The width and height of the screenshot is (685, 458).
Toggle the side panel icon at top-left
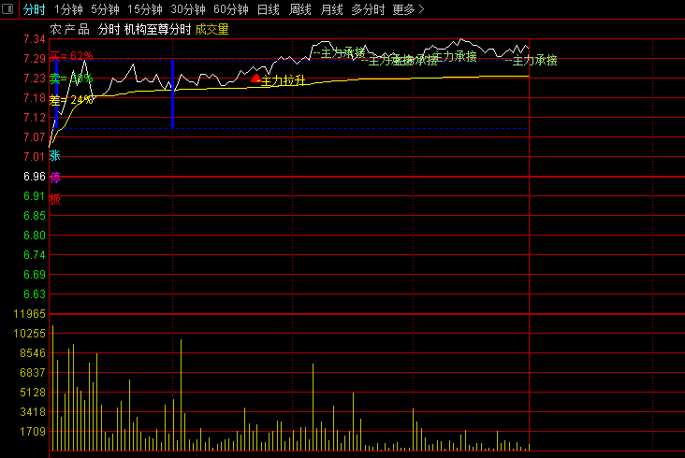(7, 8)
